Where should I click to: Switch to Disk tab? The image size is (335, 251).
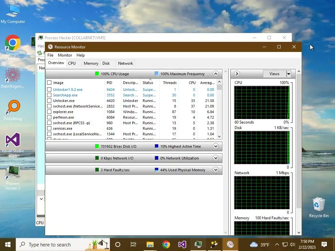point(106,63)
